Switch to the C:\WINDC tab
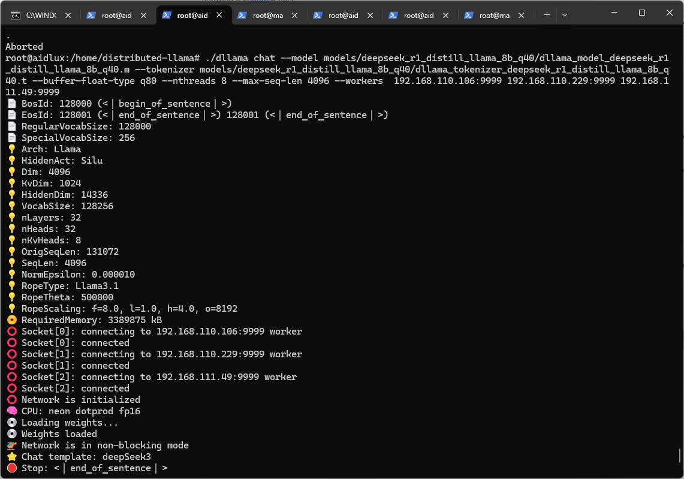The height and width of the screenshot is (479, 684). (41, 15)
